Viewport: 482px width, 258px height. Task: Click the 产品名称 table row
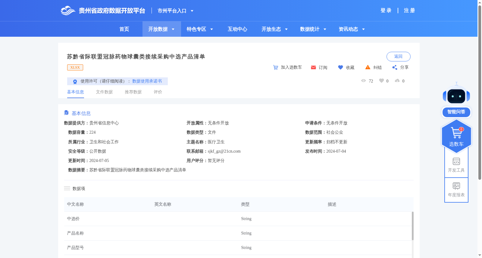pos(238,233)
